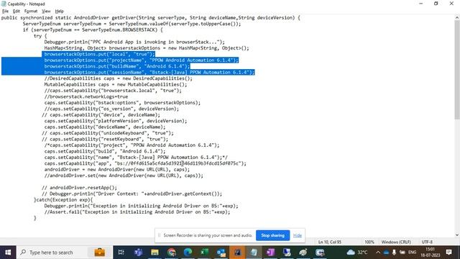This screenshot has width=460, height=259.
Task: Click the '//Assert.fail' comment line
Action: pyautogui.click(x=137, y=212)
